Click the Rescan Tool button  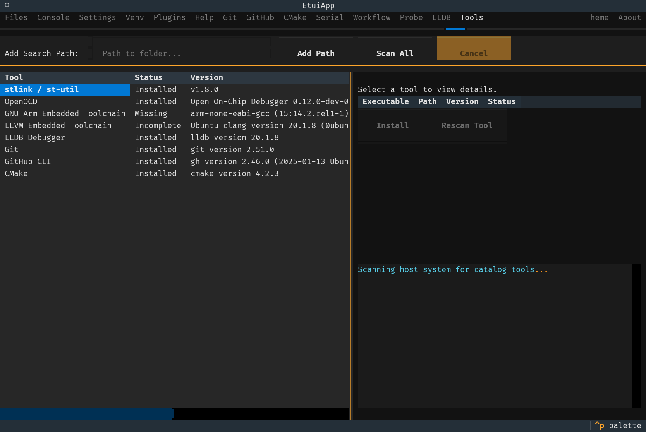point(467,125)
